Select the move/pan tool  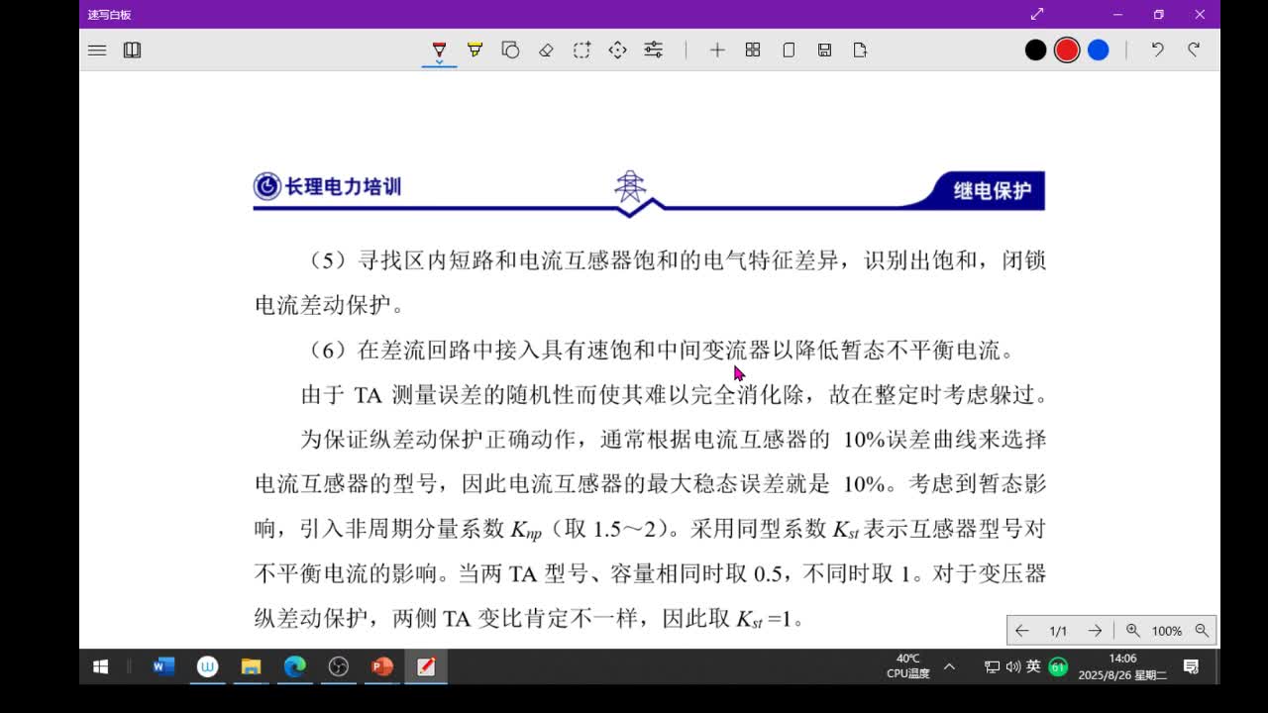(617, 50)
